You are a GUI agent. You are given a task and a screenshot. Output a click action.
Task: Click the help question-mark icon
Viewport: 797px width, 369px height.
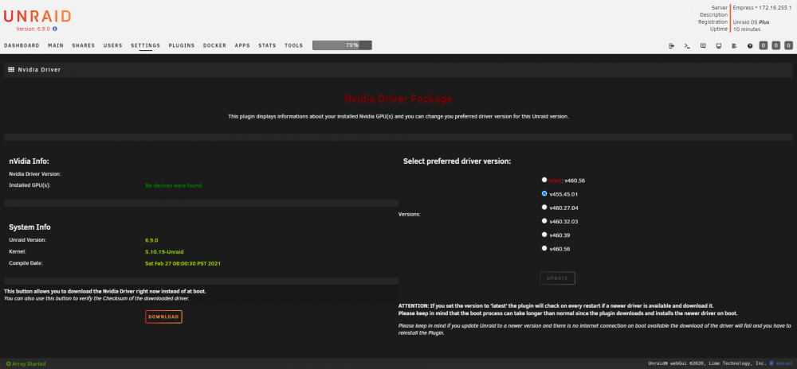[750, 45]
